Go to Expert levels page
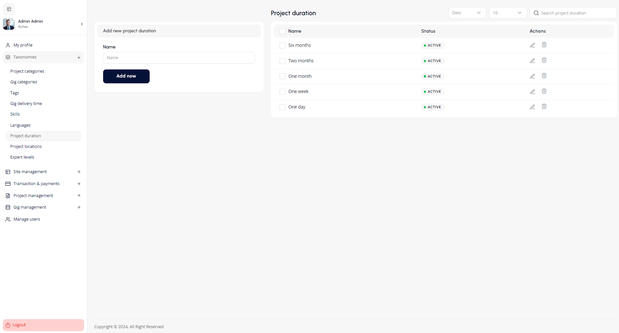Screen dimensions: 619x333 point(22,157)
